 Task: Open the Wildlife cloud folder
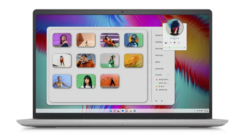click(163, 80)
